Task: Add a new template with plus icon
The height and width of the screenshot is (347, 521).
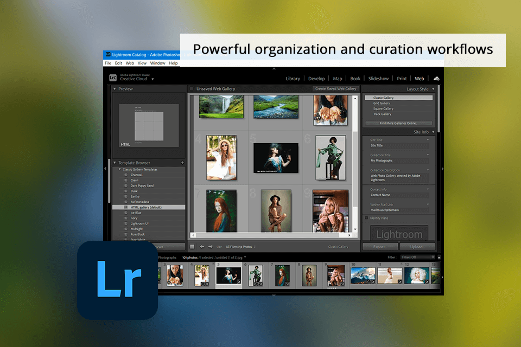Action: point(182,163)
